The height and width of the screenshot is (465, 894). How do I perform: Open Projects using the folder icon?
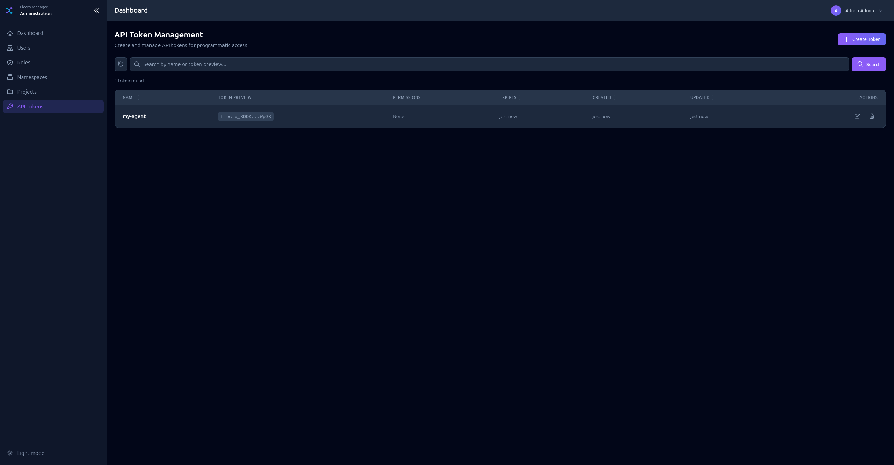tap(10, 92)
